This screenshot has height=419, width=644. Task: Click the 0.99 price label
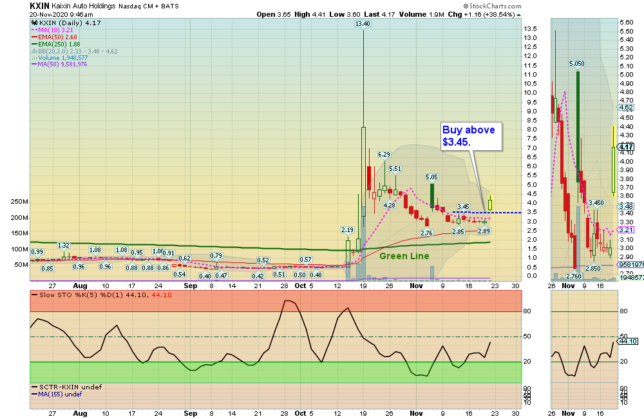[37, 252]
